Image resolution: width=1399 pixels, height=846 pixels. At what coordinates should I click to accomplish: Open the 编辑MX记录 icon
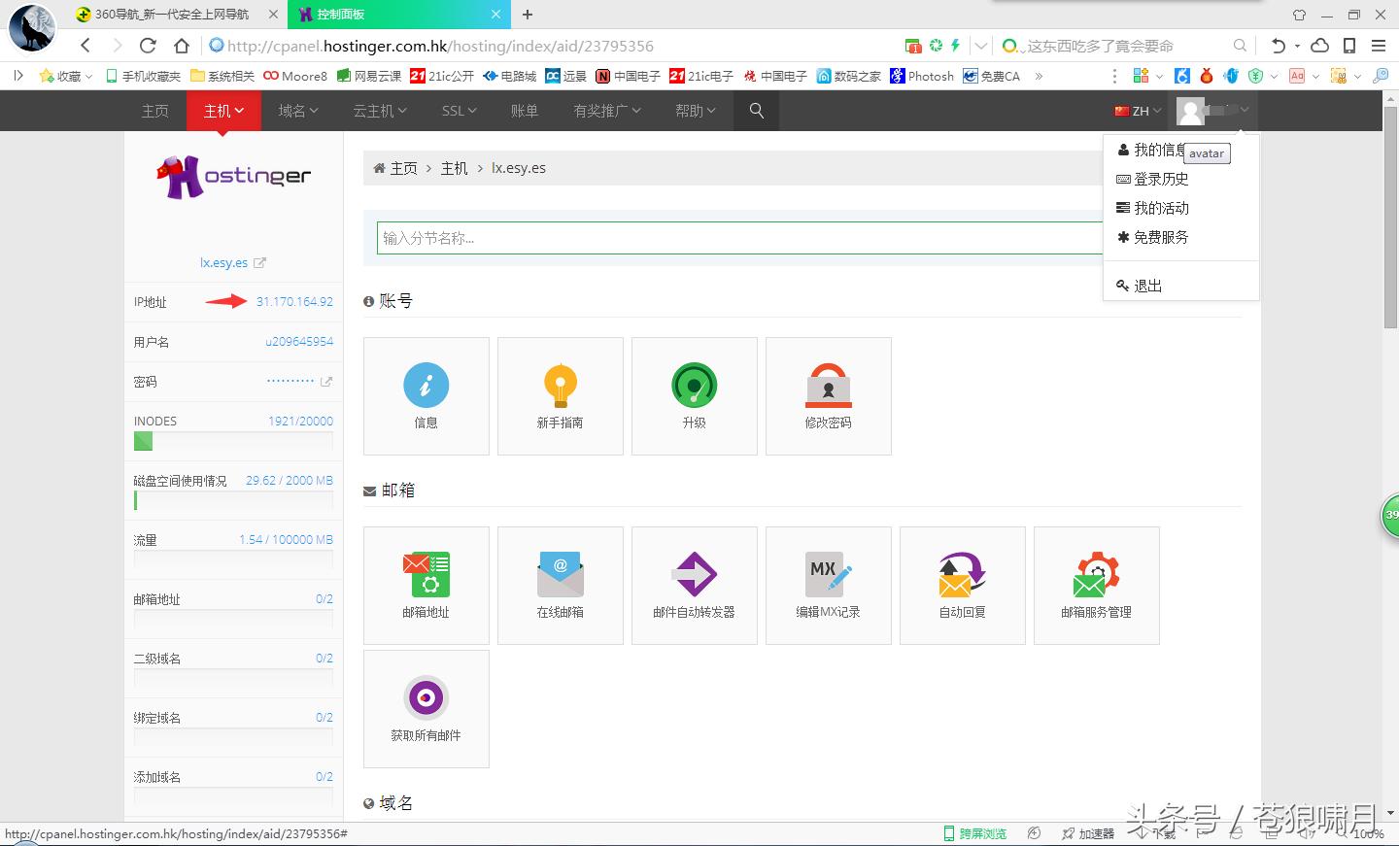pyautogui.click(x=828, y=575)
